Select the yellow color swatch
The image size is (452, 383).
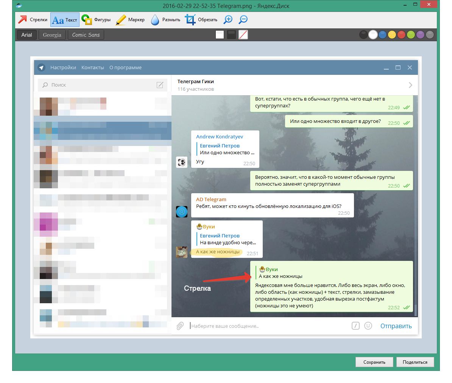(392, 34)
